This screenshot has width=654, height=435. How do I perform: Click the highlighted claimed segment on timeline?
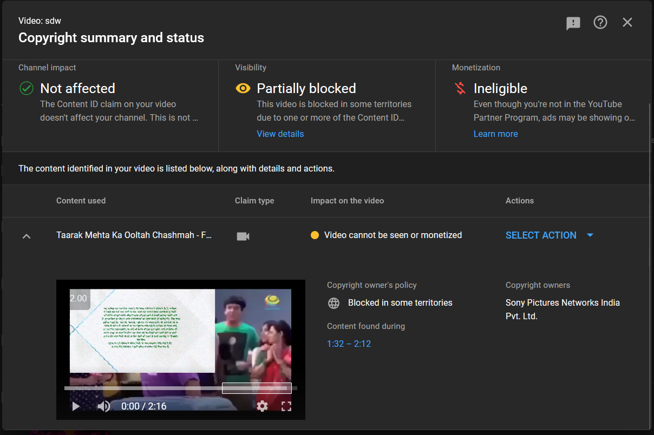pyautogui.click(x=257, y=388)
